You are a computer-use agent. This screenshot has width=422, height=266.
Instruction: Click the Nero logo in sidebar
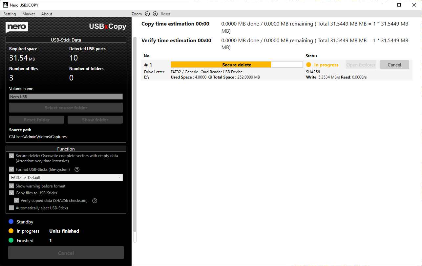(x=17, y=27)
